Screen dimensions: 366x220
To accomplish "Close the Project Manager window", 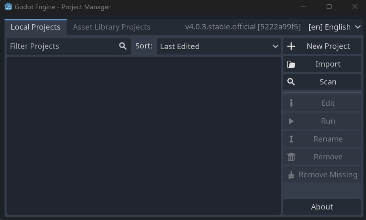I will 355,7.
